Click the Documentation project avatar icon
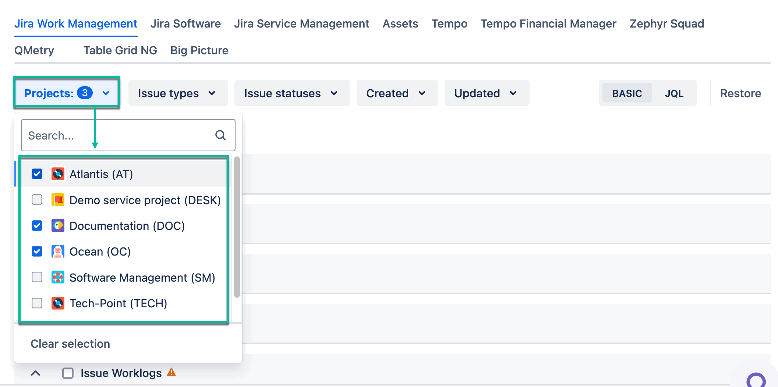Viewport: 778px width, 387px height. click(58, 226)
